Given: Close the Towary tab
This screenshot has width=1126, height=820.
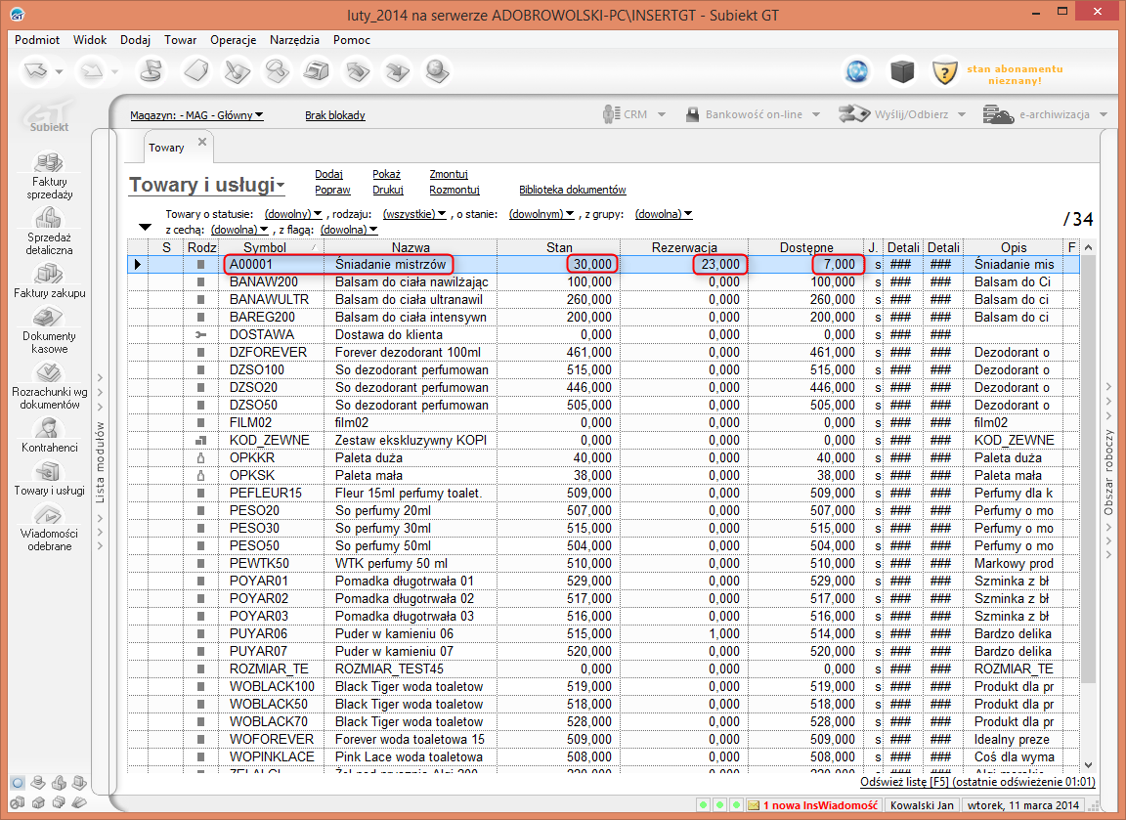Looking at the screenshot, I should [202, 142].
